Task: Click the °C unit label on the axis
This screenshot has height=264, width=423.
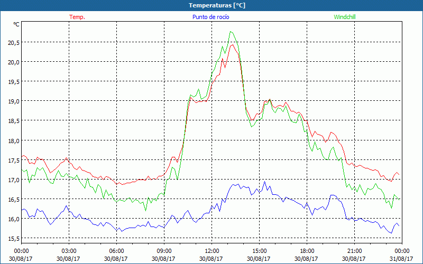Action: tap(16, 24)
